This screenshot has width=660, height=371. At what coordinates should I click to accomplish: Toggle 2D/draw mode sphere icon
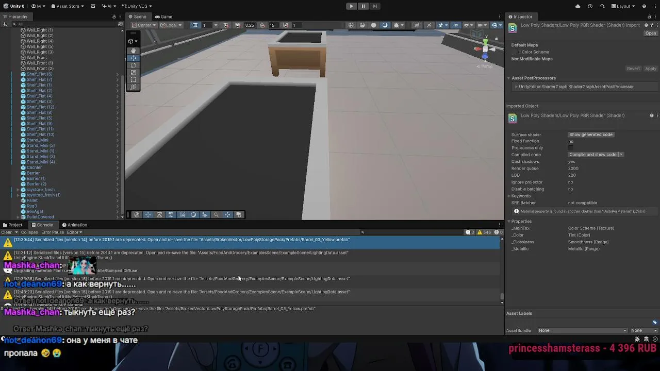[374, 25]
